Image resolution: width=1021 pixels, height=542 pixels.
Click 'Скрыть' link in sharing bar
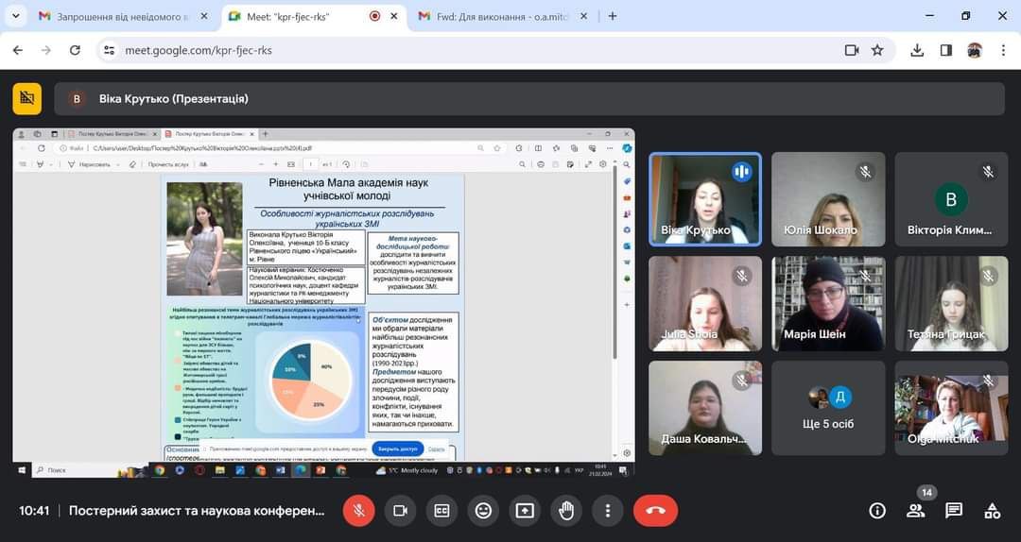(436, 449)
